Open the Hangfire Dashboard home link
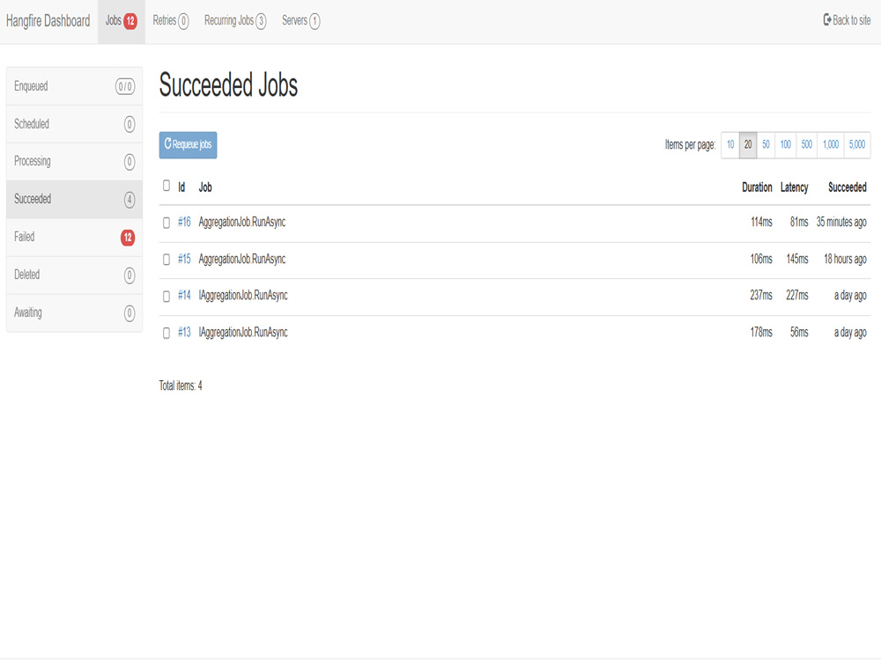Viewport: 881px width, 660px height. tap(48, 21)
